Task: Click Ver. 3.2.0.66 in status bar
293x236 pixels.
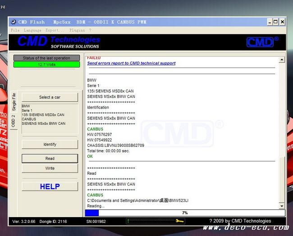Action: (24, 222)
